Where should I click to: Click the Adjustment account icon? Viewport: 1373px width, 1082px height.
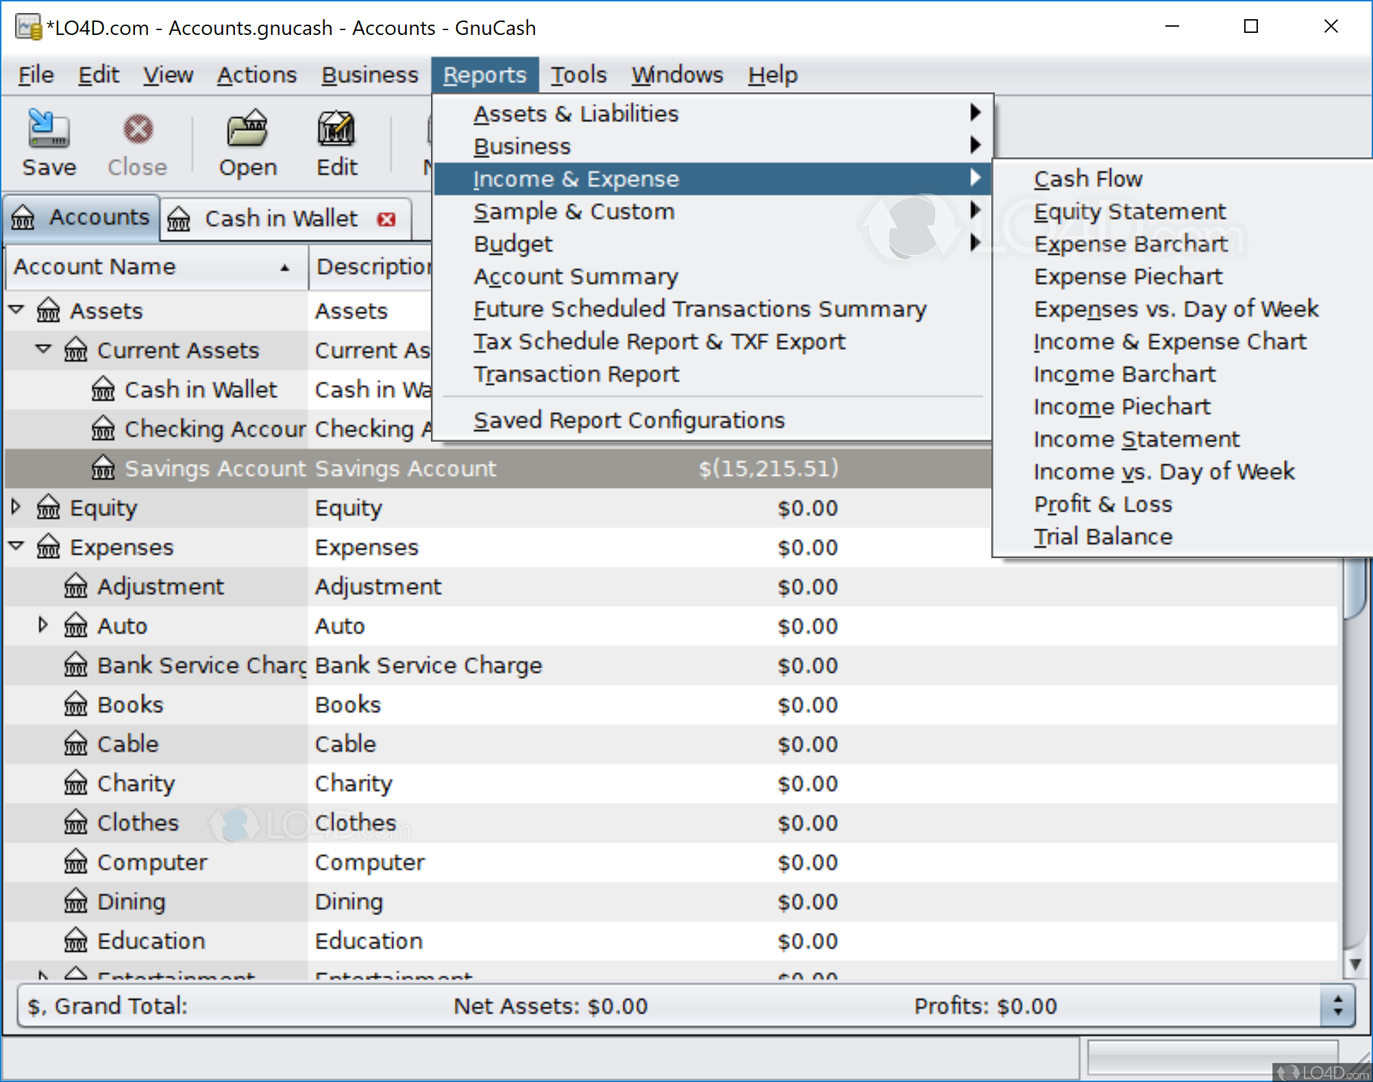pyautogui.click(x=75, y=586)
